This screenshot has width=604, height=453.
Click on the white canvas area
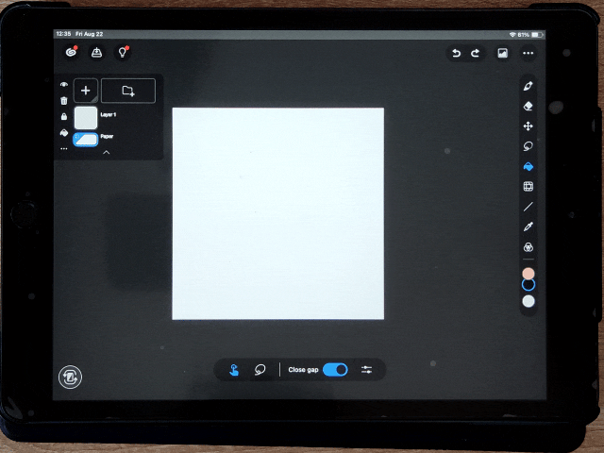click(277, 214)
